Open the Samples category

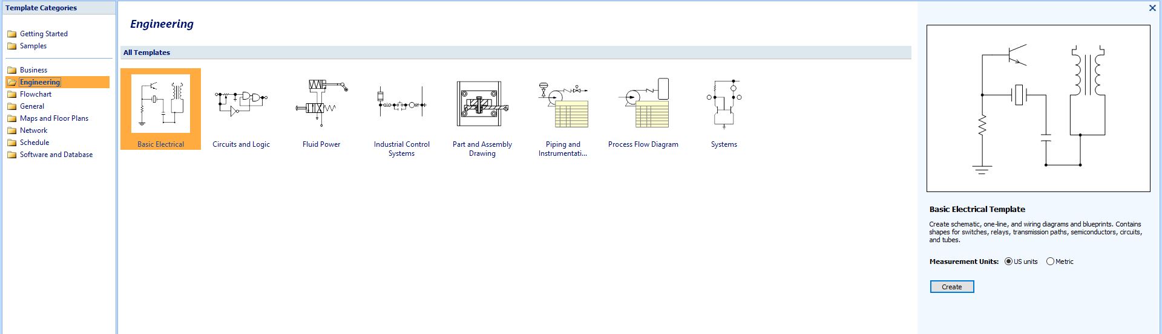click(33, 46)
